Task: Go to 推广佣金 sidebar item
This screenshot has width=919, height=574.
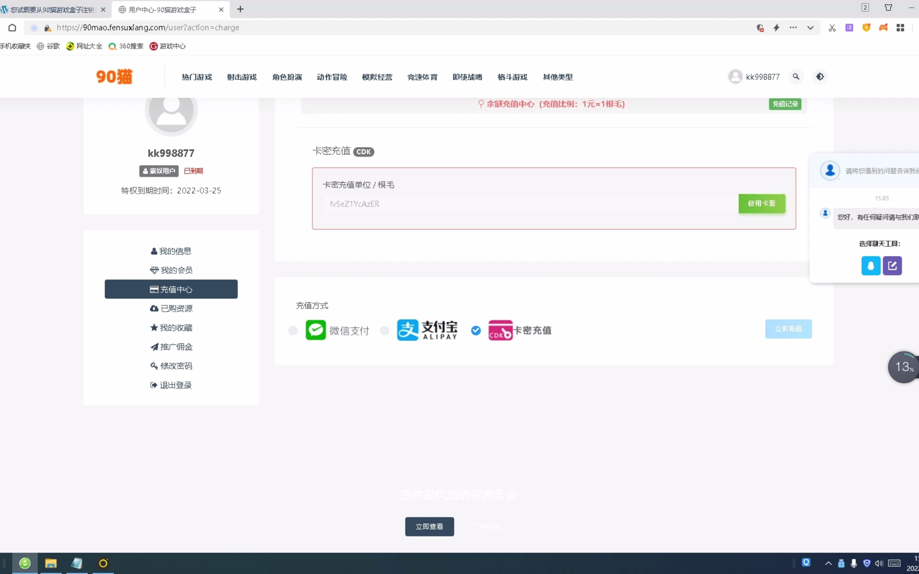Action: 171,347
